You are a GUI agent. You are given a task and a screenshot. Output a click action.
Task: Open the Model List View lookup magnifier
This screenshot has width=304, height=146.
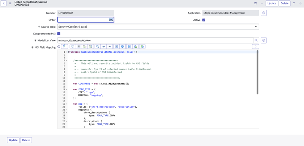point(256,40)
